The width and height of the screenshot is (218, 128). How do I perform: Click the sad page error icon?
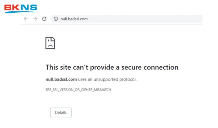point(50,43)
